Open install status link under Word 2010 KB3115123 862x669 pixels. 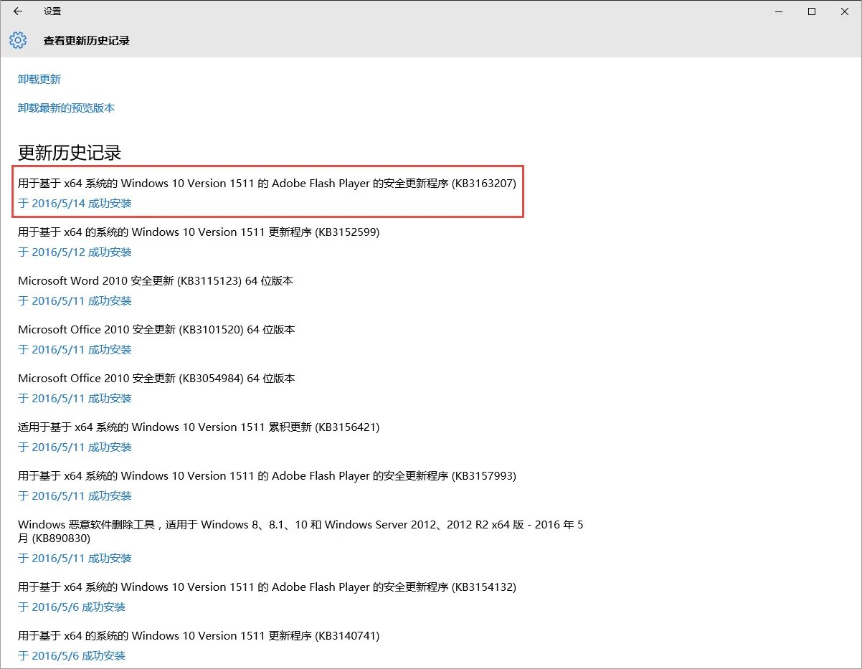click(x=75, y=301)
